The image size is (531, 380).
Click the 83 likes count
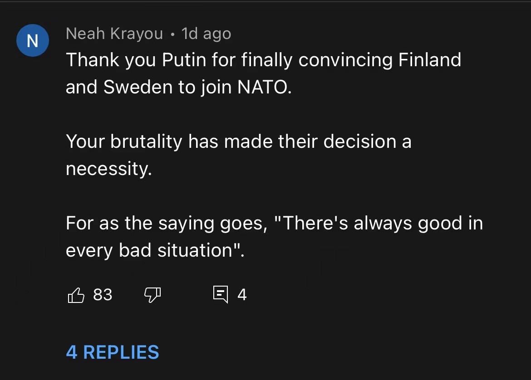(103, 295)
